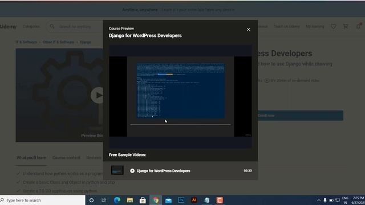The image size is (365, 205).
Task: Click the search magnifier icon
Action: click(x=52, y=27)
